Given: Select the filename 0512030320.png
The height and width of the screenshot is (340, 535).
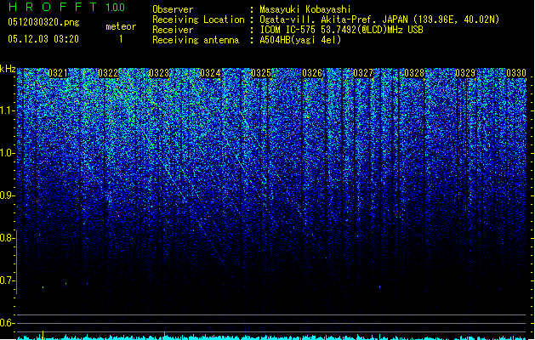Looking at the screenshot, I should click(43, 22).
